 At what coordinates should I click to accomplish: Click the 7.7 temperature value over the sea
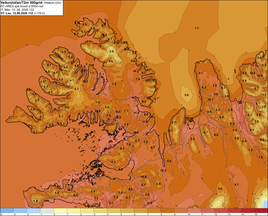coord(197,28)
